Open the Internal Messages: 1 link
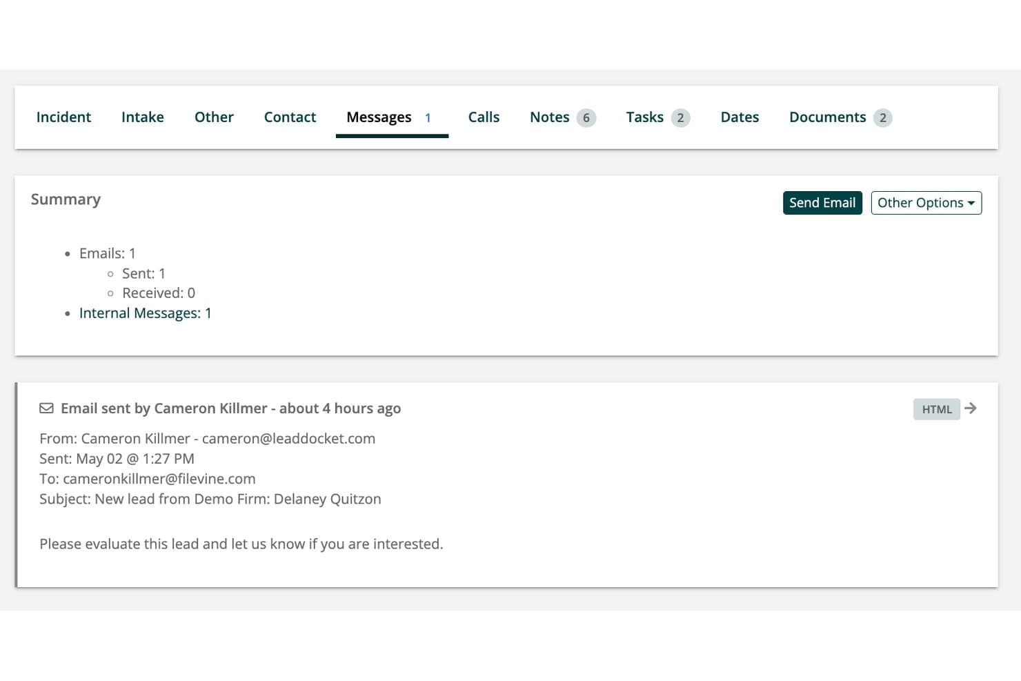 tap(146, 313)
